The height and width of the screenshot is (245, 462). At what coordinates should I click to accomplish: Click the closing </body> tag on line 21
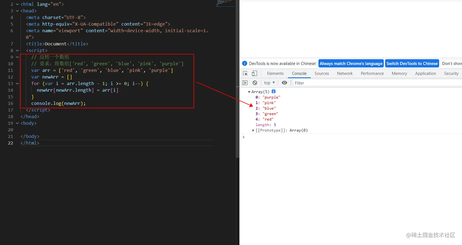tap(30, 136)
